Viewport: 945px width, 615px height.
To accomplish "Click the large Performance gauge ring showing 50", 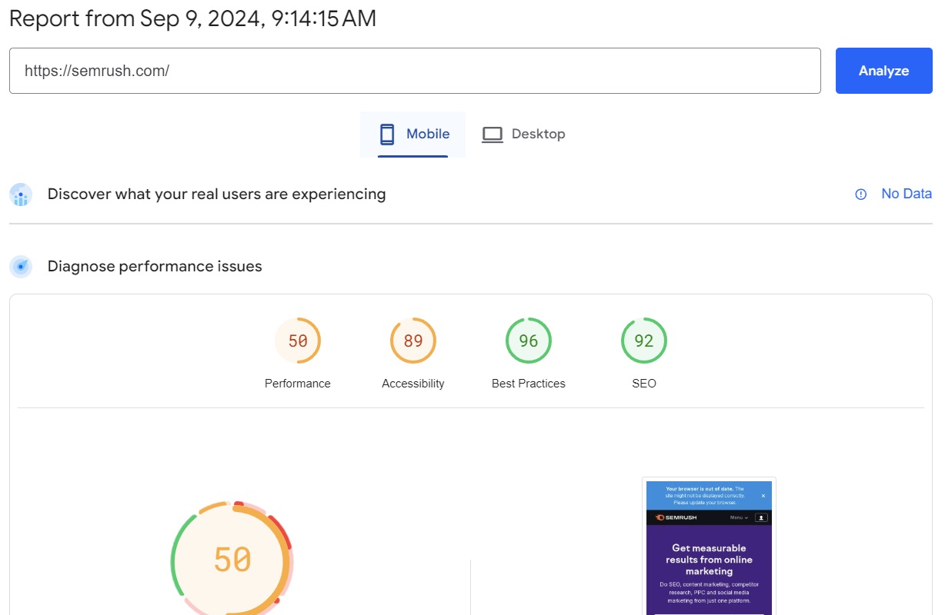I will 231,559.
